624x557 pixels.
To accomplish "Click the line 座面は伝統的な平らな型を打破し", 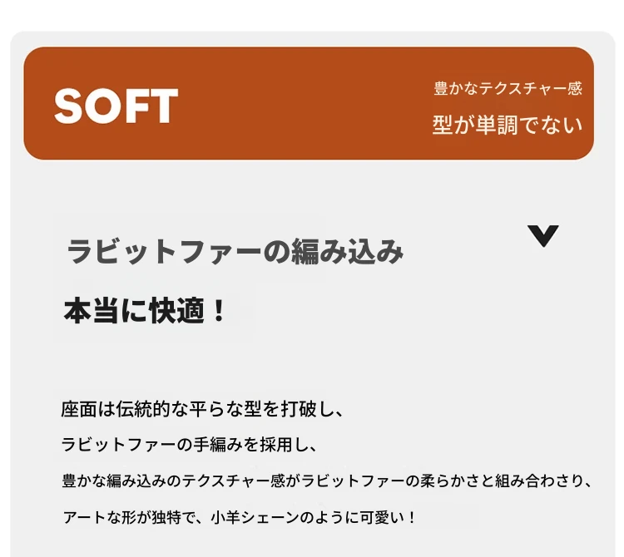I will [x=202, y=409].
